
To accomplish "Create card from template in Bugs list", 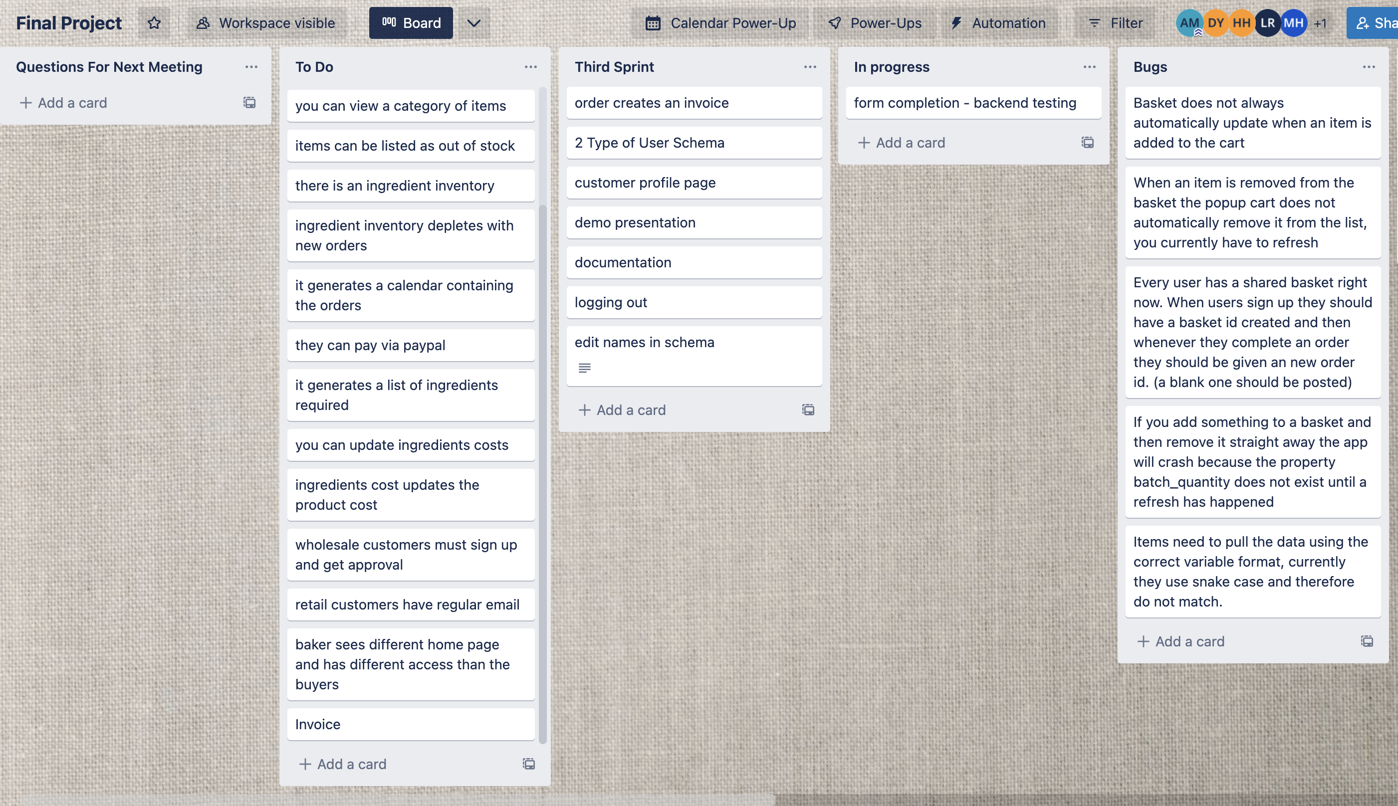I will point(1367,641).
